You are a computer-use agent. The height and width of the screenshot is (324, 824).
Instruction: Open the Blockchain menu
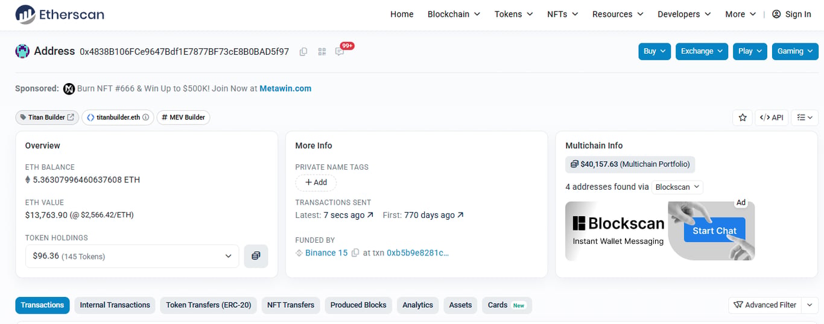(x=454, y=14)
